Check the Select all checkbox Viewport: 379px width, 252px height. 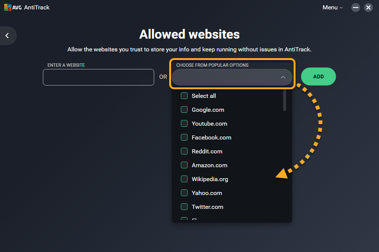tap(184, 96)
